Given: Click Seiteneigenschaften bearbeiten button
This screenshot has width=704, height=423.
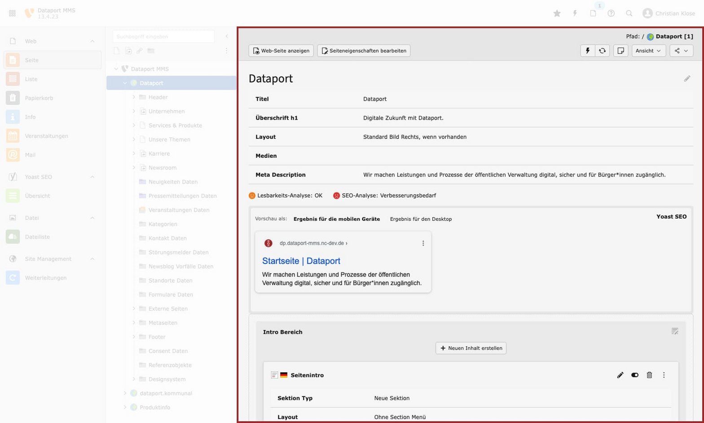Looking at the screenshot, I should click(x=364, y=51).
